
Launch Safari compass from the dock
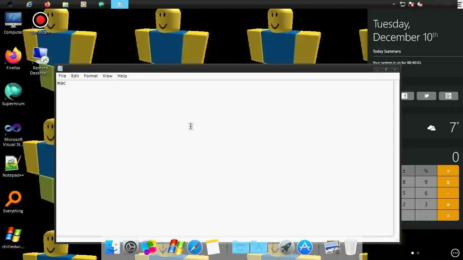pos(195,247)
